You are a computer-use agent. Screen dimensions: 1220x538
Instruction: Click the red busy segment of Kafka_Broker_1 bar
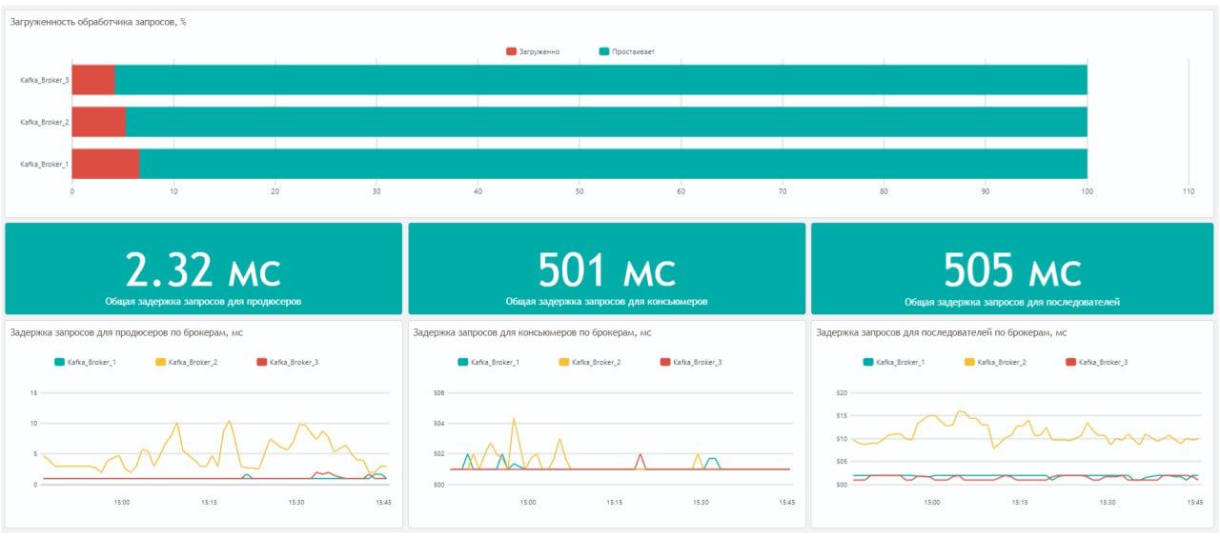pyautogui.click(x=105, y=164)
